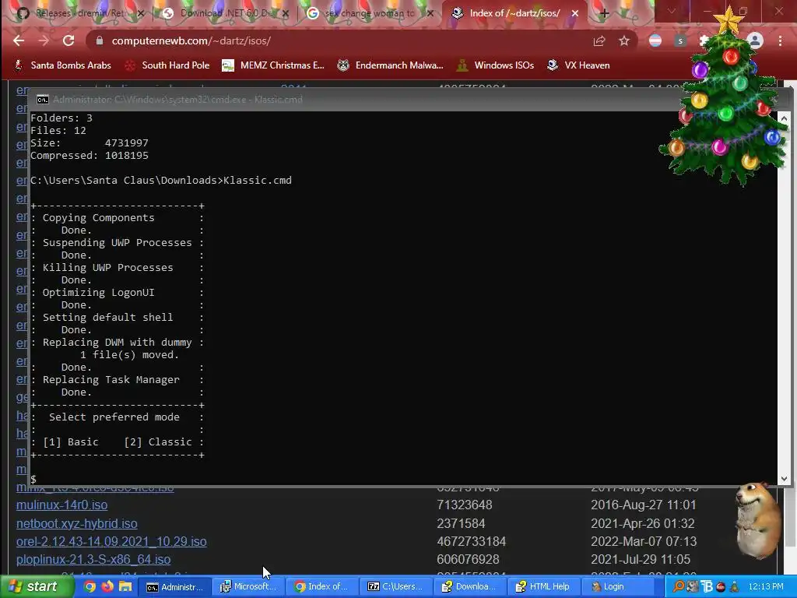The image size is (797, 598).
Task: Click date 2021-Apr-26 01:32 for netboot
Action: pos(642,523)
